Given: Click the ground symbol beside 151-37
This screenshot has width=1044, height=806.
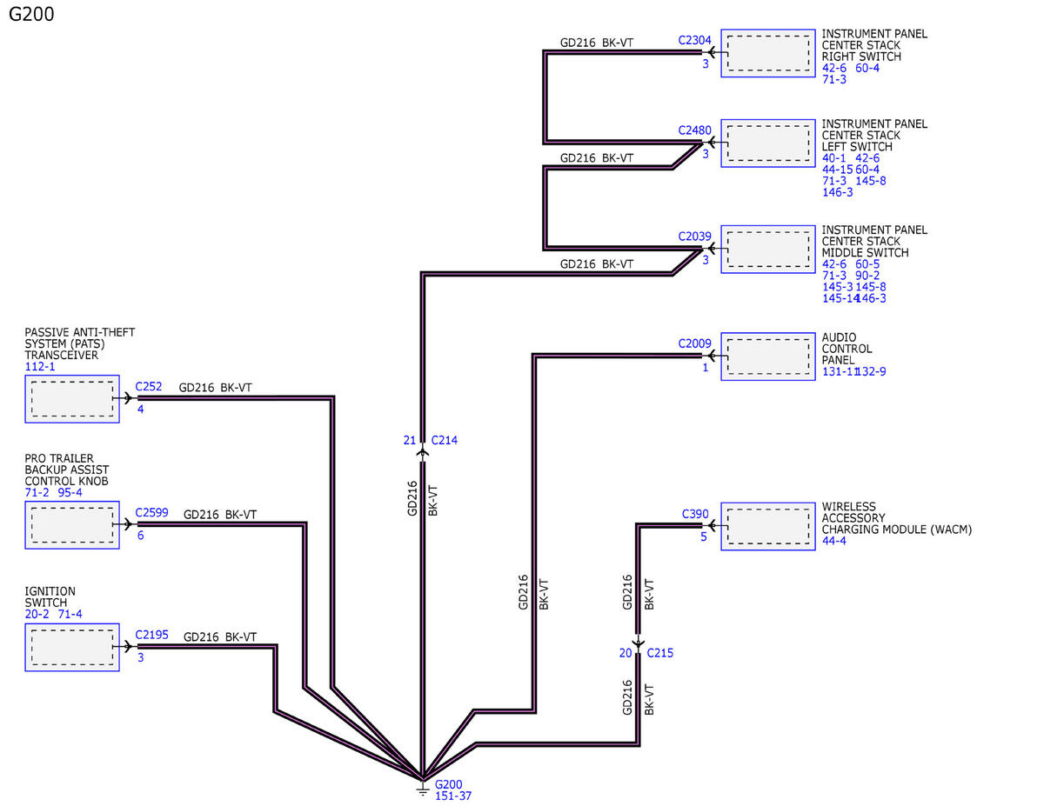Looking at the screenshot, I should (422, 788).
